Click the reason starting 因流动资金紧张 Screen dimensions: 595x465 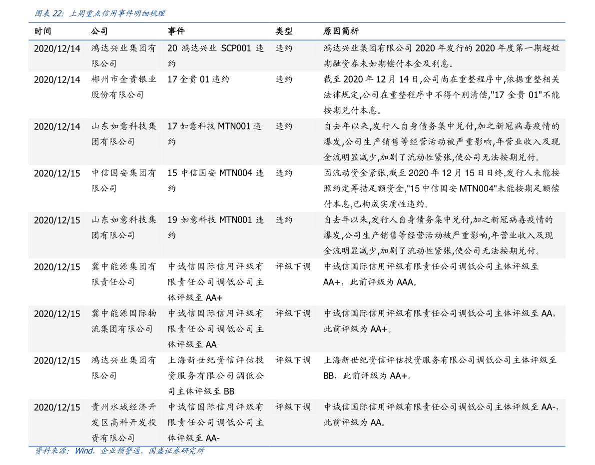point(441,188)
